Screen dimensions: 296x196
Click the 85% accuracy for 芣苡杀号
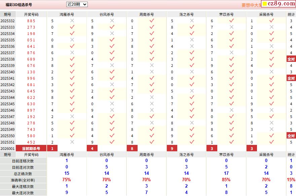pyautogui.click(x=226, y=180)
